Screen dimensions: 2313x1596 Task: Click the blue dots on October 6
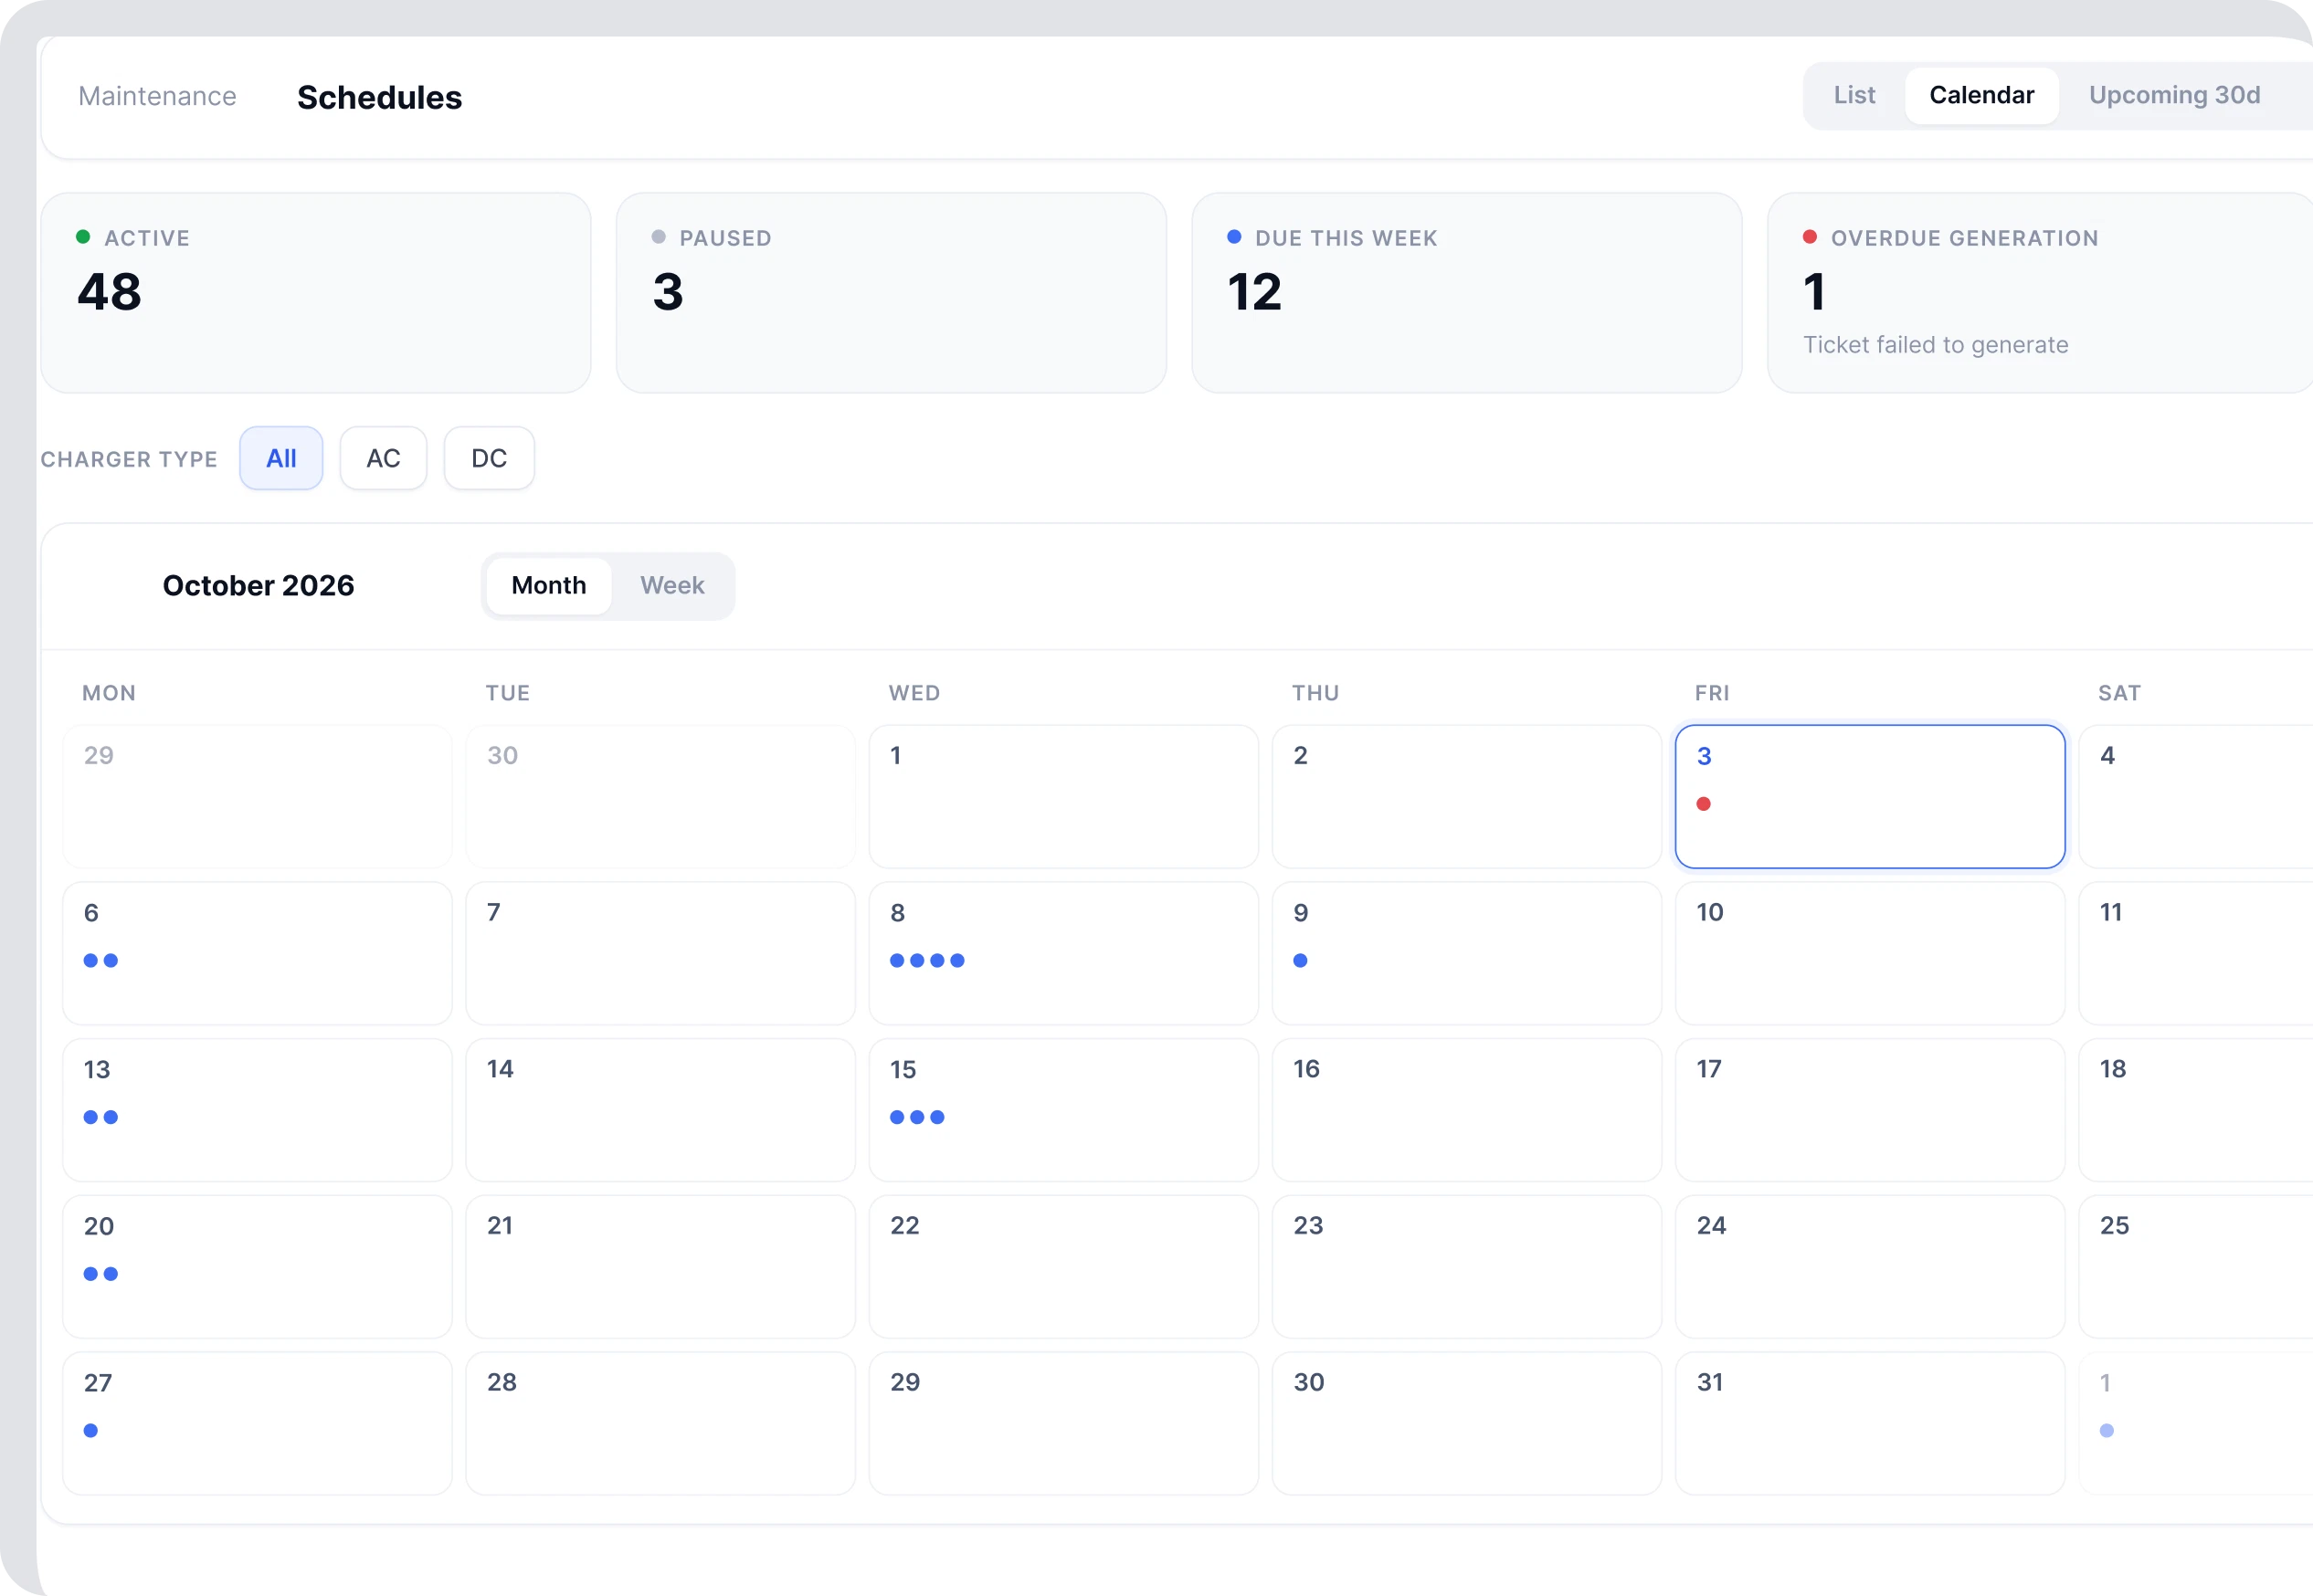101,960
